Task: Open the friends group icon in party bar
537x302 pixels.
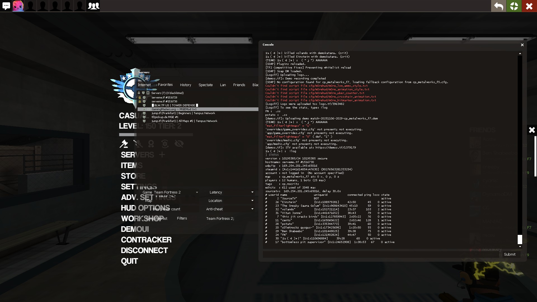Action: point(93,6)
